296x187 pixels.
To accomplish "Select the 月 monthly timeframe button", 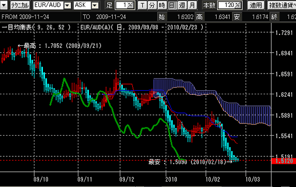I will [192, 5].
